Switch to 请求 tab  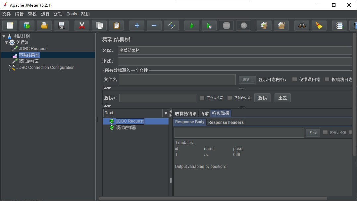[x=204, y=114]
